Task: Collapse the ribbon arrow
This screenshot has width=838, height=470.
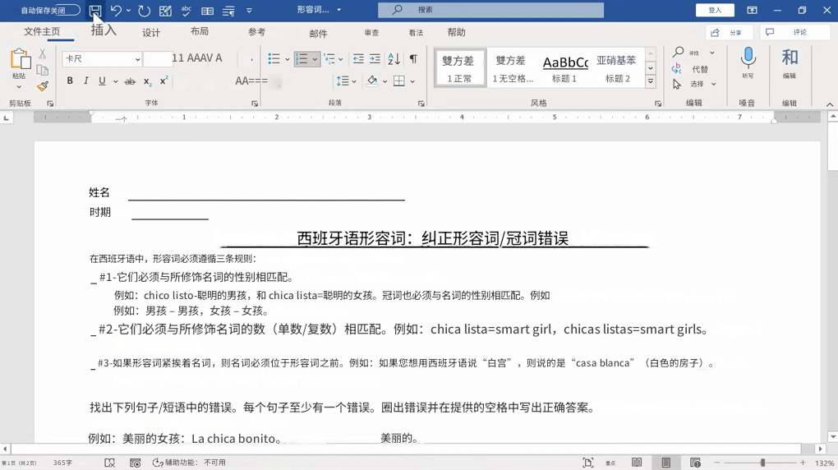Action: click(x=829, y=104)
